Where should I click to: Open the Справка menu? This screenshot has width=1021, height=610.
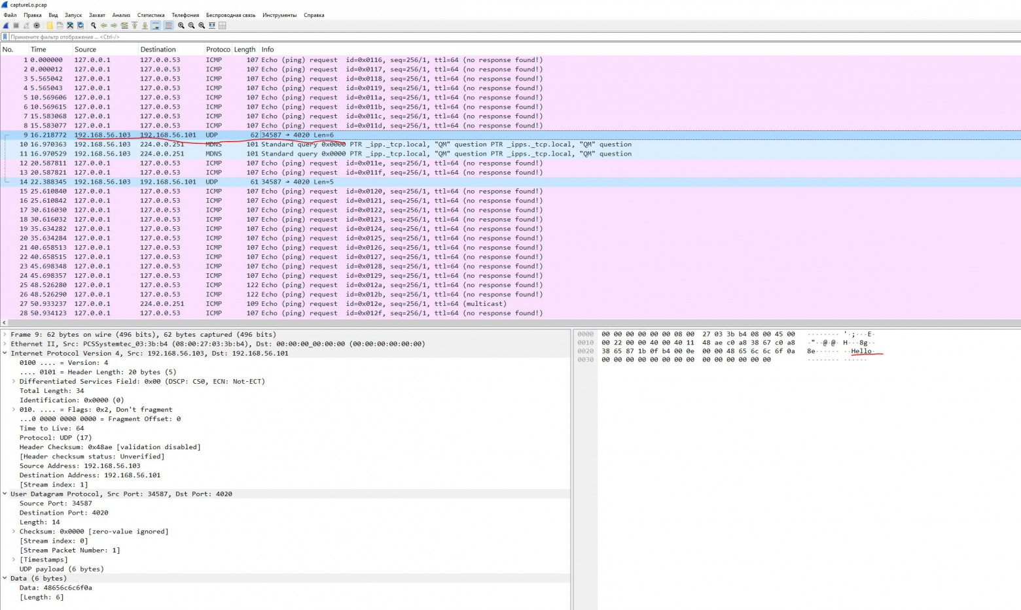314,15
